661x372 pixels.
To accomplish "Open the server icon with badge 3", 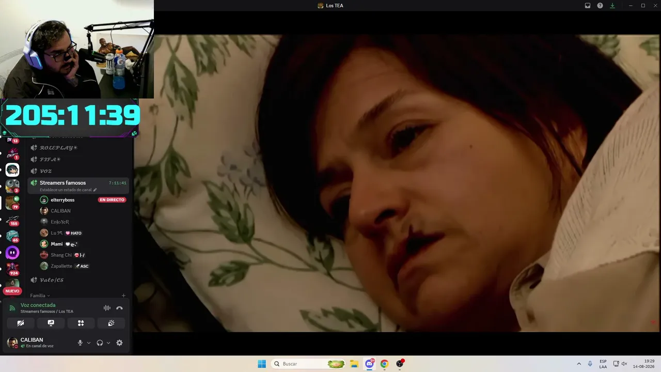I will click(12, 186).
